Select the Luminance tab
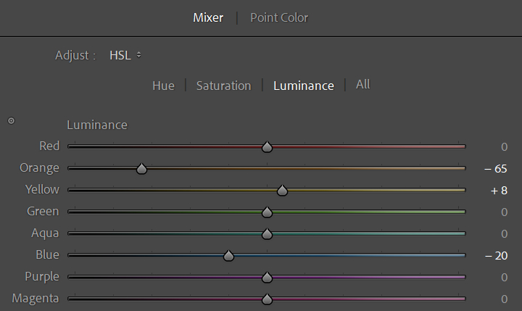522x311 pixels. coord(304,86)
